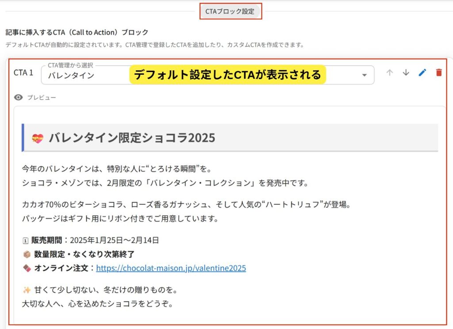Move CTA 1 down with the down arrow

point(406,73)
